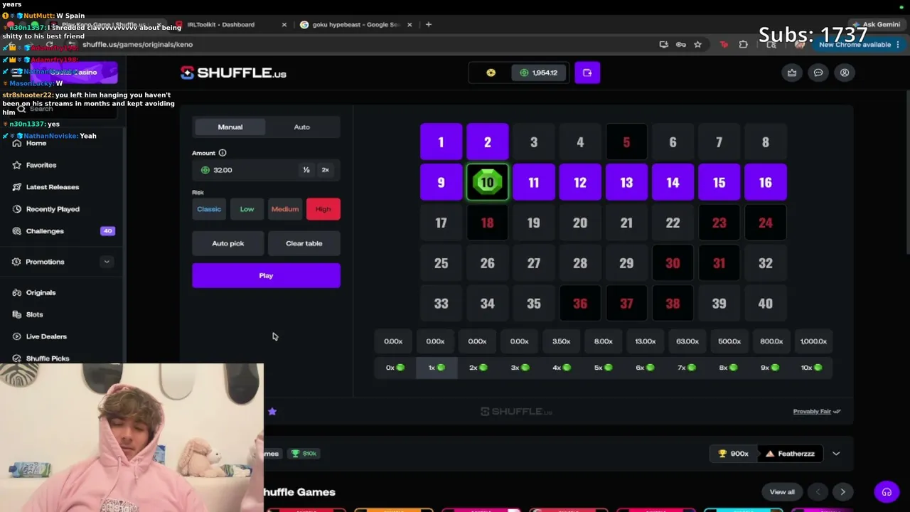Click the 1,000.0x payout multiplier
This screenshot has width=910, height=512.
(813, 341)
